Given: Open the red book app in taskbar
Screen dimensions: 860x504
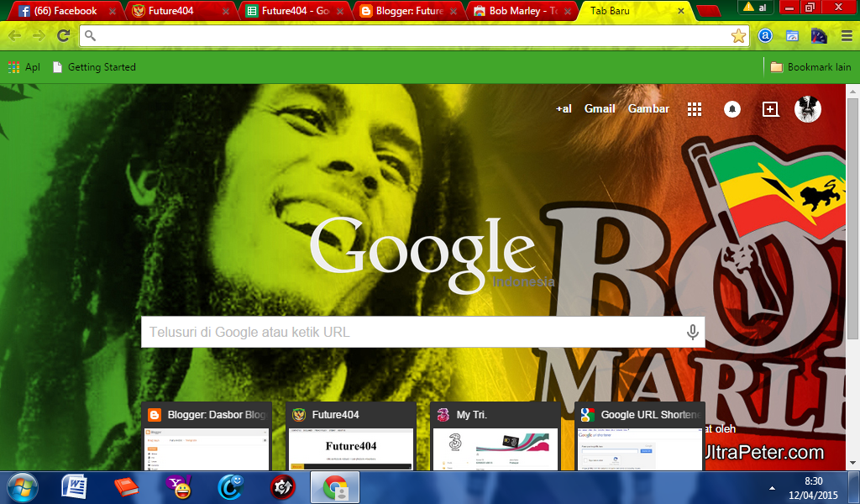Looking at the screenshot, I should pos(126,487).
